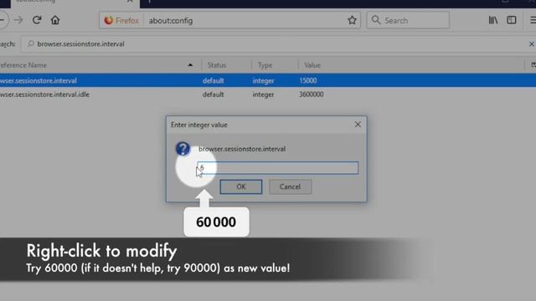Clear the about:config search filter
This screenshot has height=301, width=536.
(x=532, y=44)
